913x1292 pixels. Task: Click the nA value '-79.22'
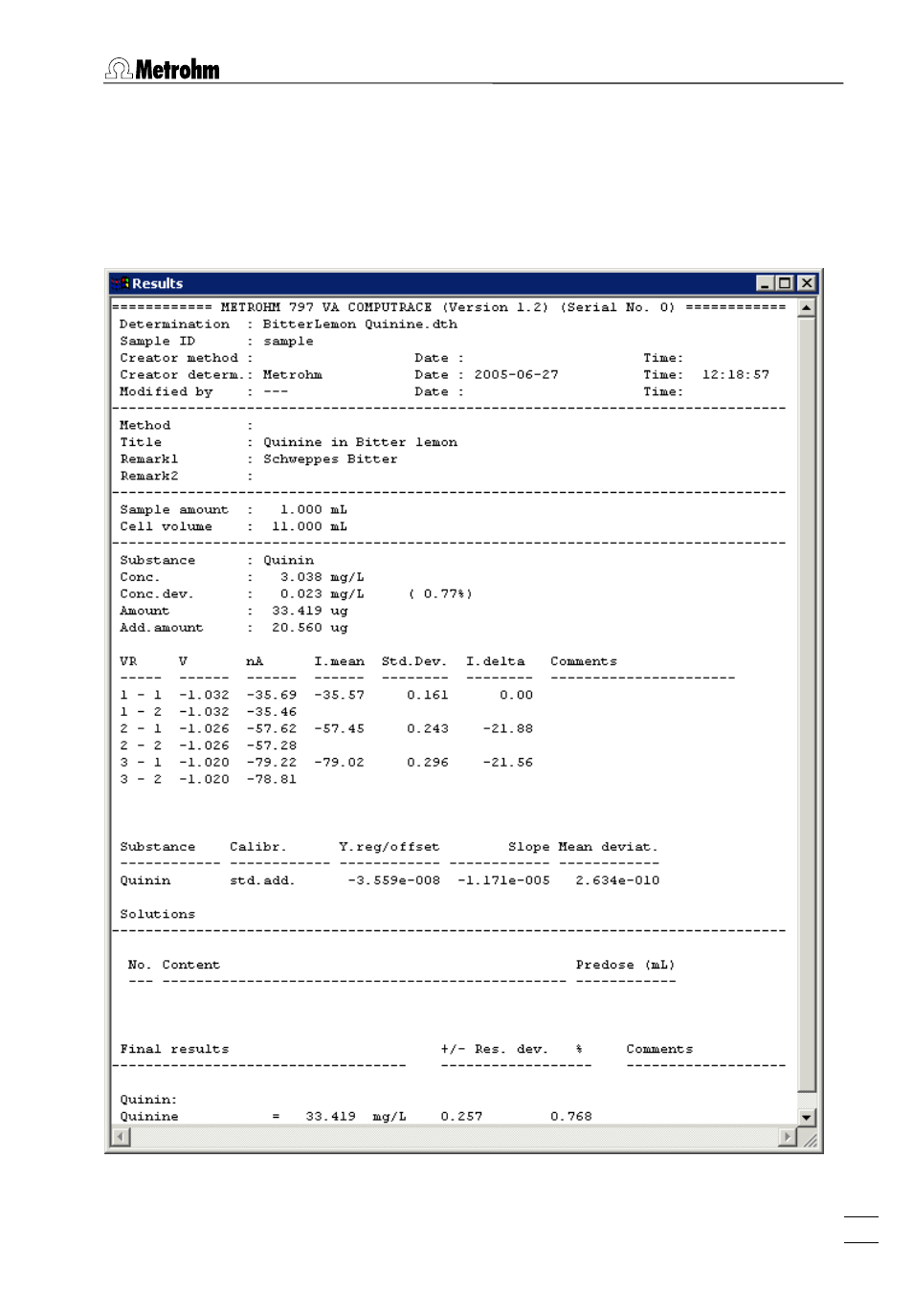272,763
